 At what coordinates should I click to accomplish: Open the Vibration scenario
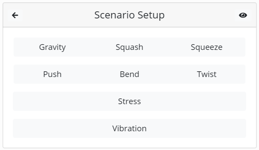tap(129, 129)
